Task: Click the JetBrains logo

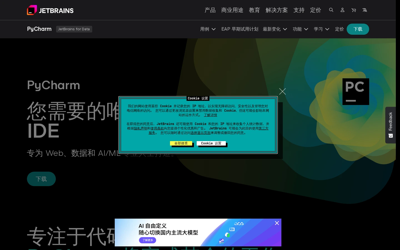Action: tap(50, 10)
